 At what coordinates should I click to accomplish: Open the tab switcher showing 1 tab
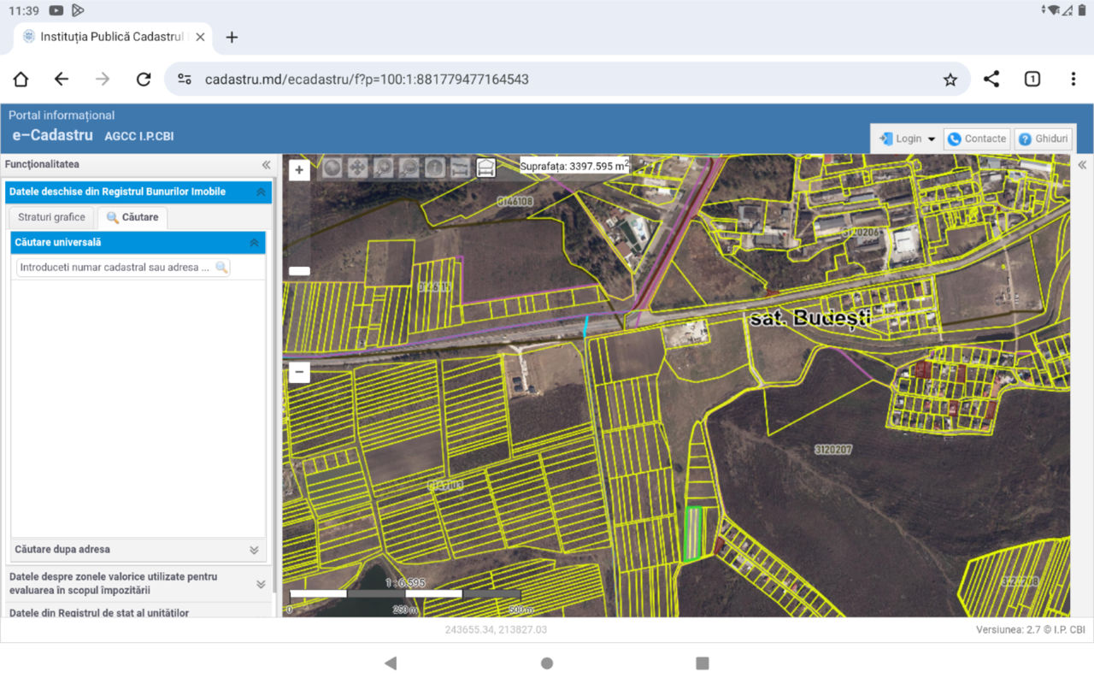coord(1032,80)
